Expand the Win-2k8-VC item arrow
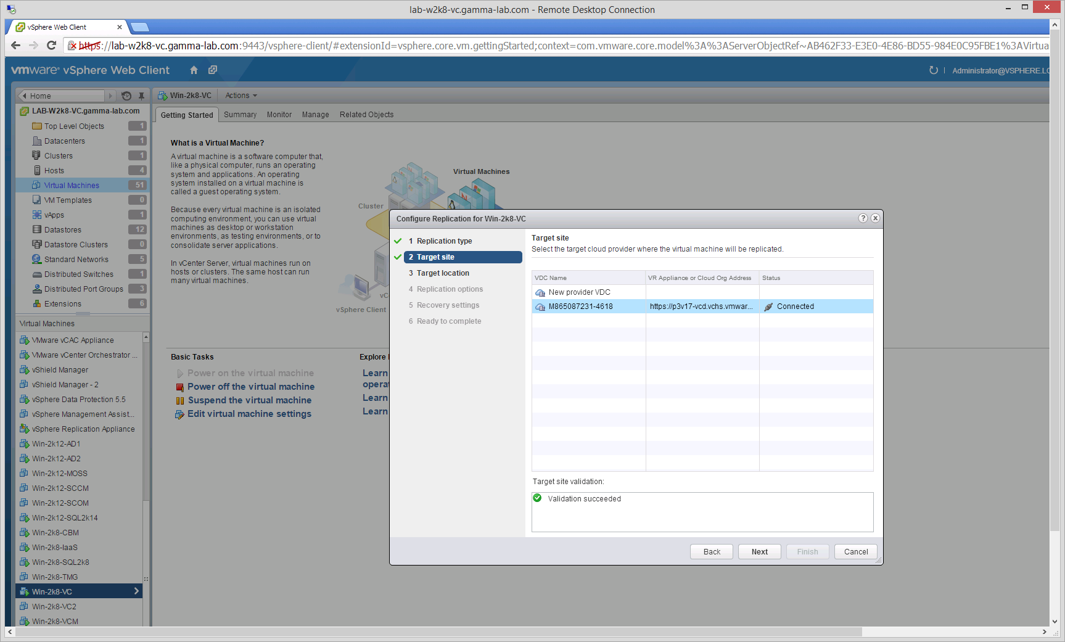This screenshot has height=642, width=1065. click(136, 591)
